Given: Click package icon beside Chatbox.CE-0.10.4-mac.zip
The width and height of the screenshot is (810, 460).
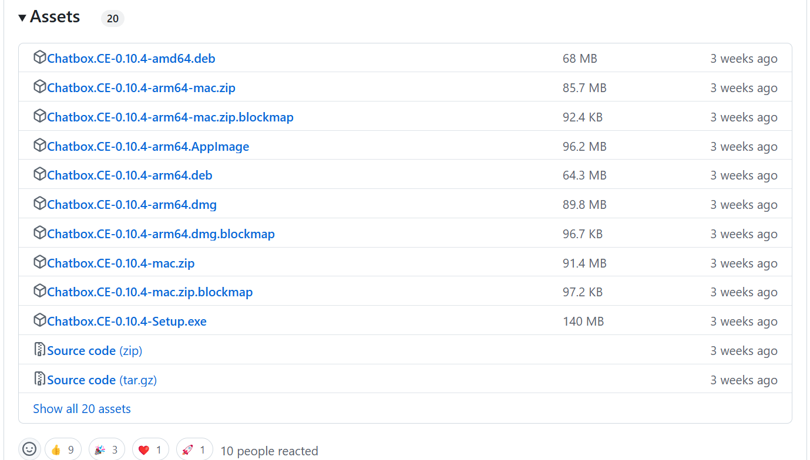Looking at the screenshot, I should pos(40,262).
